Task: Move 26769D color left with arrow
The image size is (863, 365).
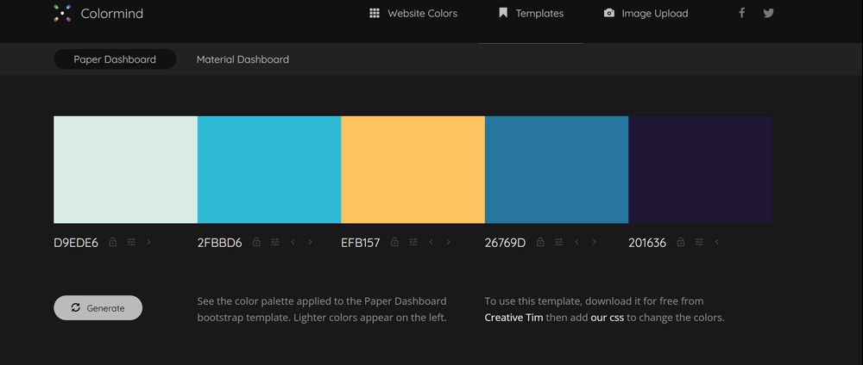Action: click(576, 242)
